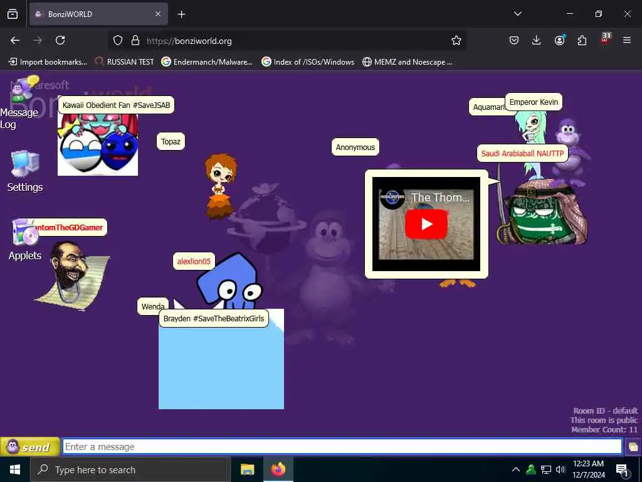Screen dimensions: 642x482
Task: Click the send button with Bonzi face
Action: click(x=30, y=447)
